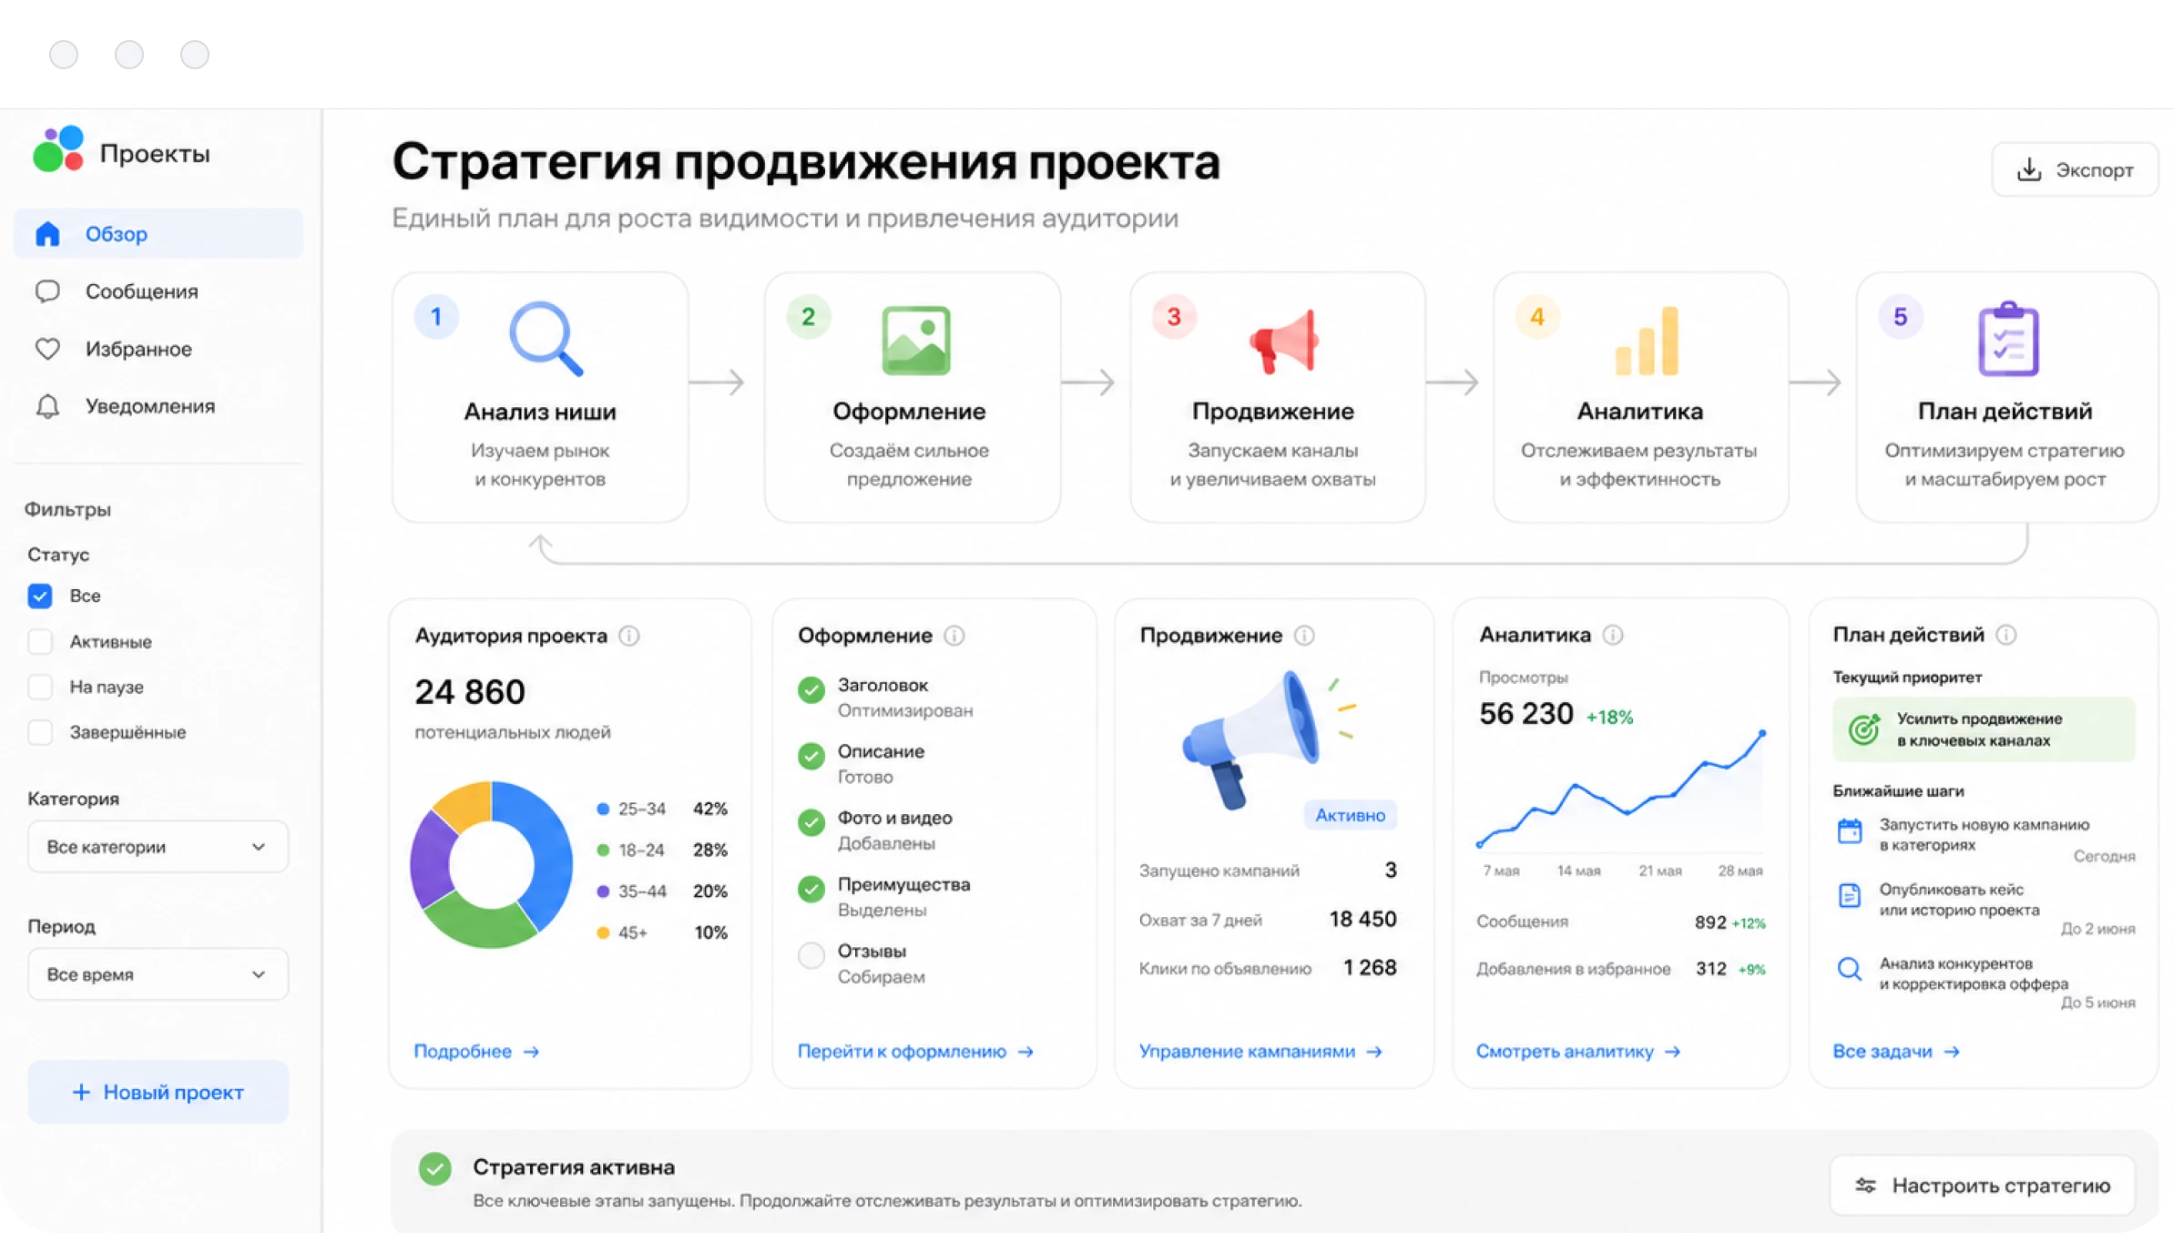Click the info icon next to Аналитика card title
The image size is (2173, 1233).
point(1613,635)
